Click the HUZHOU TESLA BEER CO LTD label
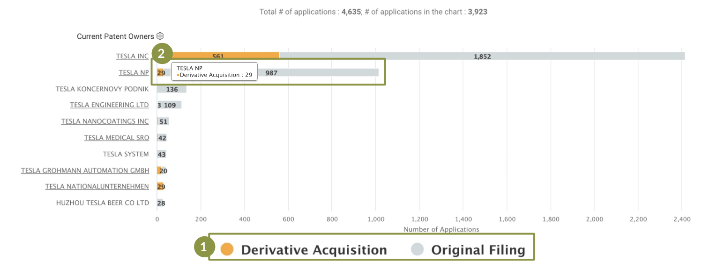The width and height of the screenshot is (702, 269). (103, 203)
